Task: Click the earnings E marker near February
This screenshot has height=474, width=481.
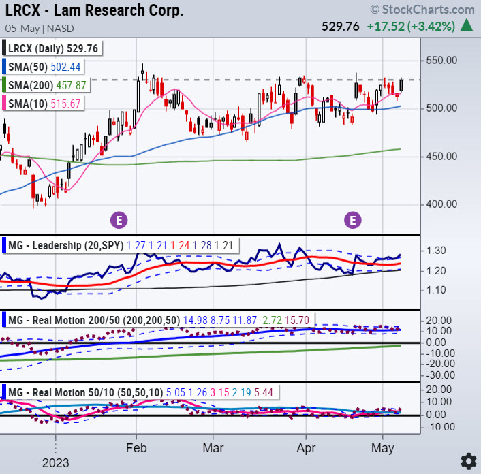Action: 119,219
